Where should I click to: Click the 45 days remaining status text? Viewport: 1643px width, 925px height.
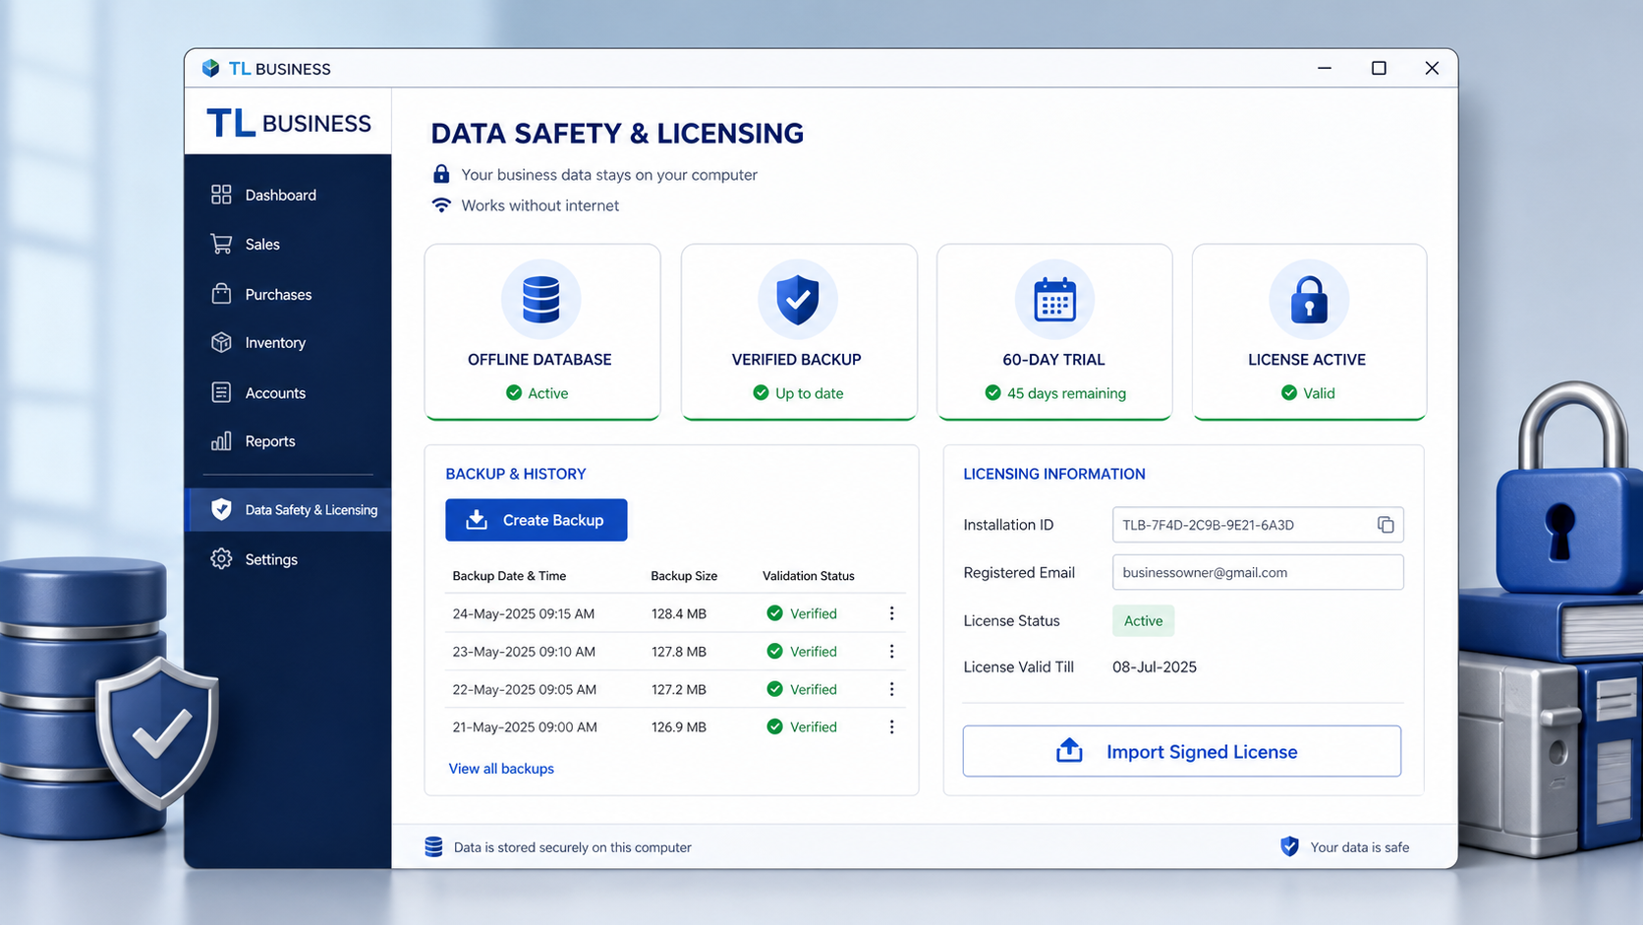pos(1066,393)
